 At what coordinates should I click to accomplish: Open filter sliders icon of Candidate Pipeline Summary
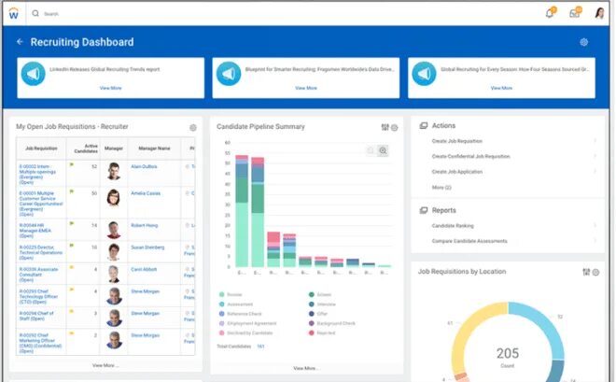coord(385,127)
